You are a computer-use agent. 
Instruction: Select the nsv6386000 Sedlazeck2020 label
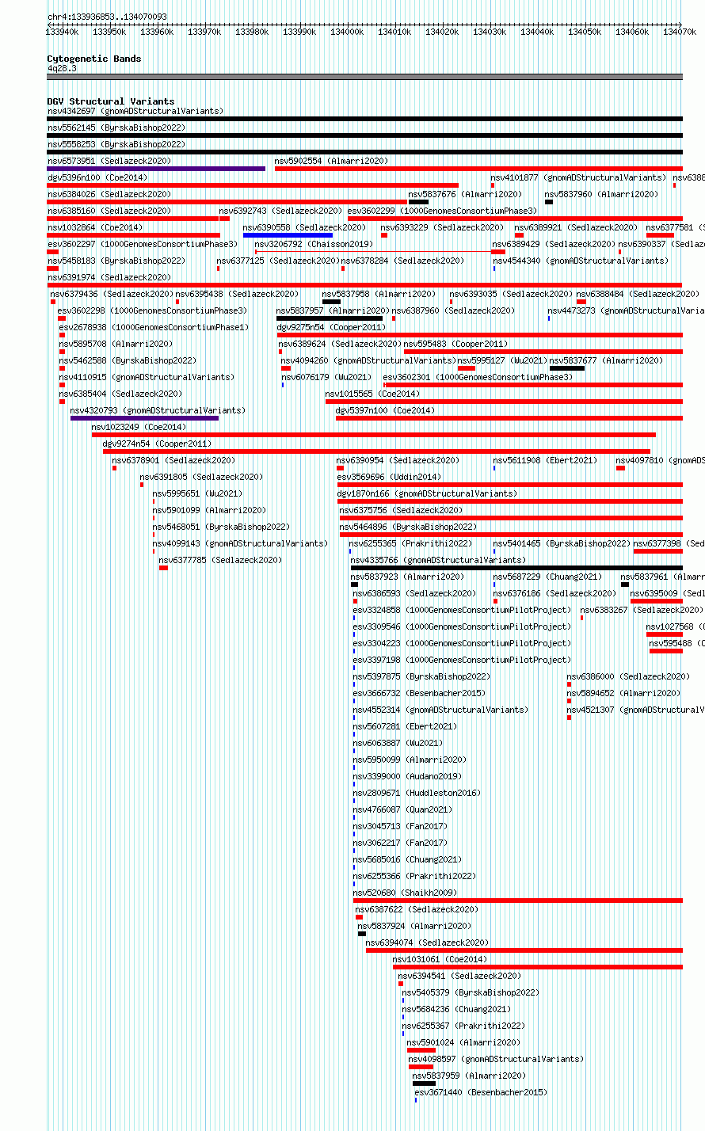[x=628, y=676]
